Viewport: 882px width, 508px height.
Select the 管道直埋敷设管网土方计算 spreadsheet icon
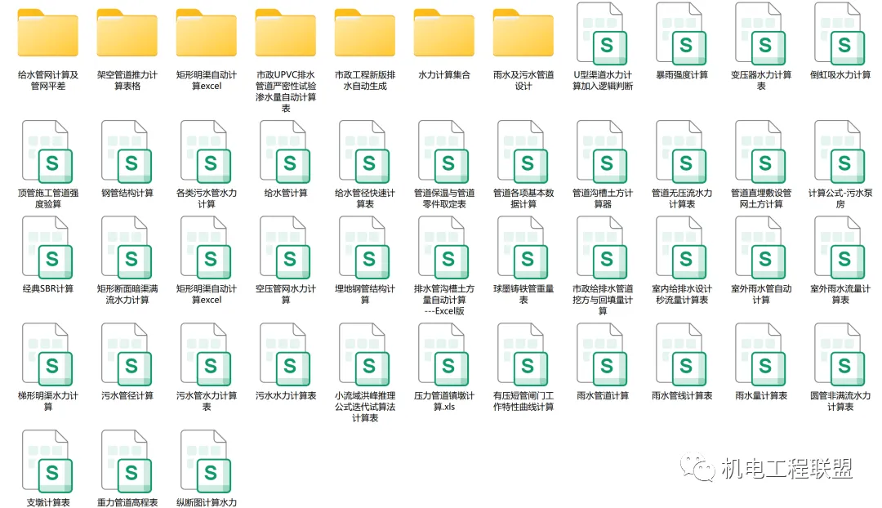coord(761,152)
